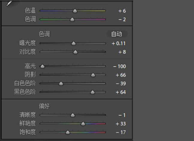194x141 pixels.
Task: Click the tint value field -2
Action: 122,19
